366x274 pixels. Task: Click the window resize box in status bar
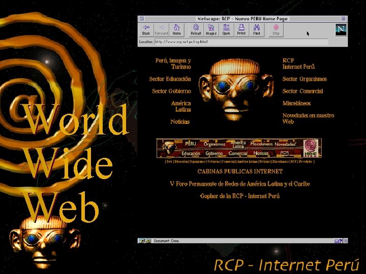[345, 241]
